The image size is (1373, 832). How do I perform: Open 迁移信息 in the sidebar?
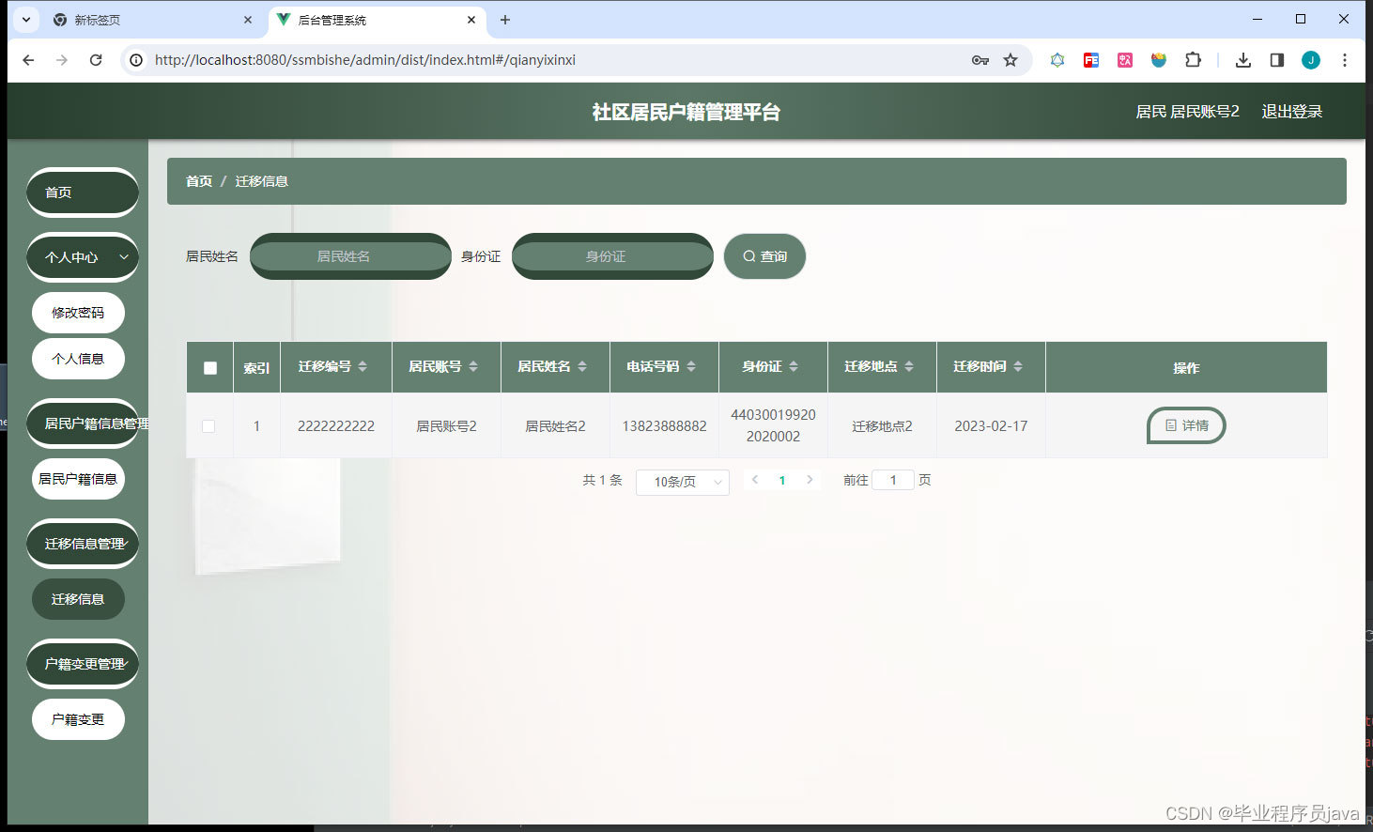(x=78, y=599)
